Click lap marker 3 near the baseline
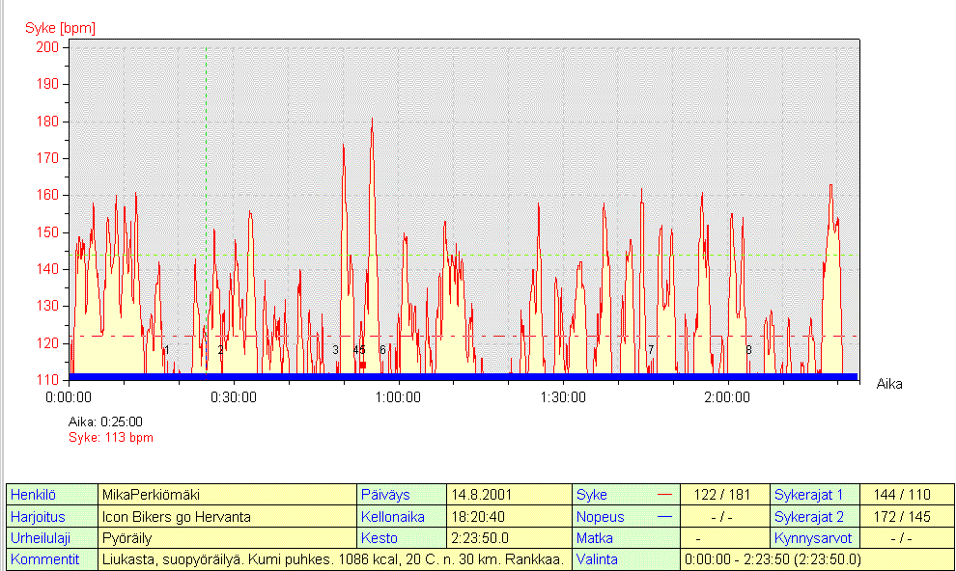Image resolution: width=956 pixels, height=571 pixels. tap(335, 350)
